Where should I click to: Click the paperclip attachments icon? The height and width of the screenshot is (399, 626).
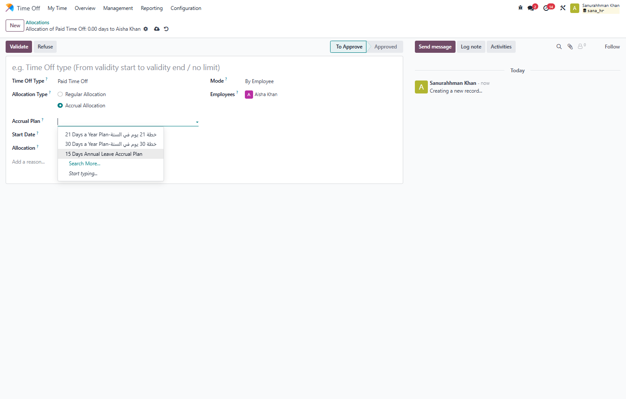[570, 47]
